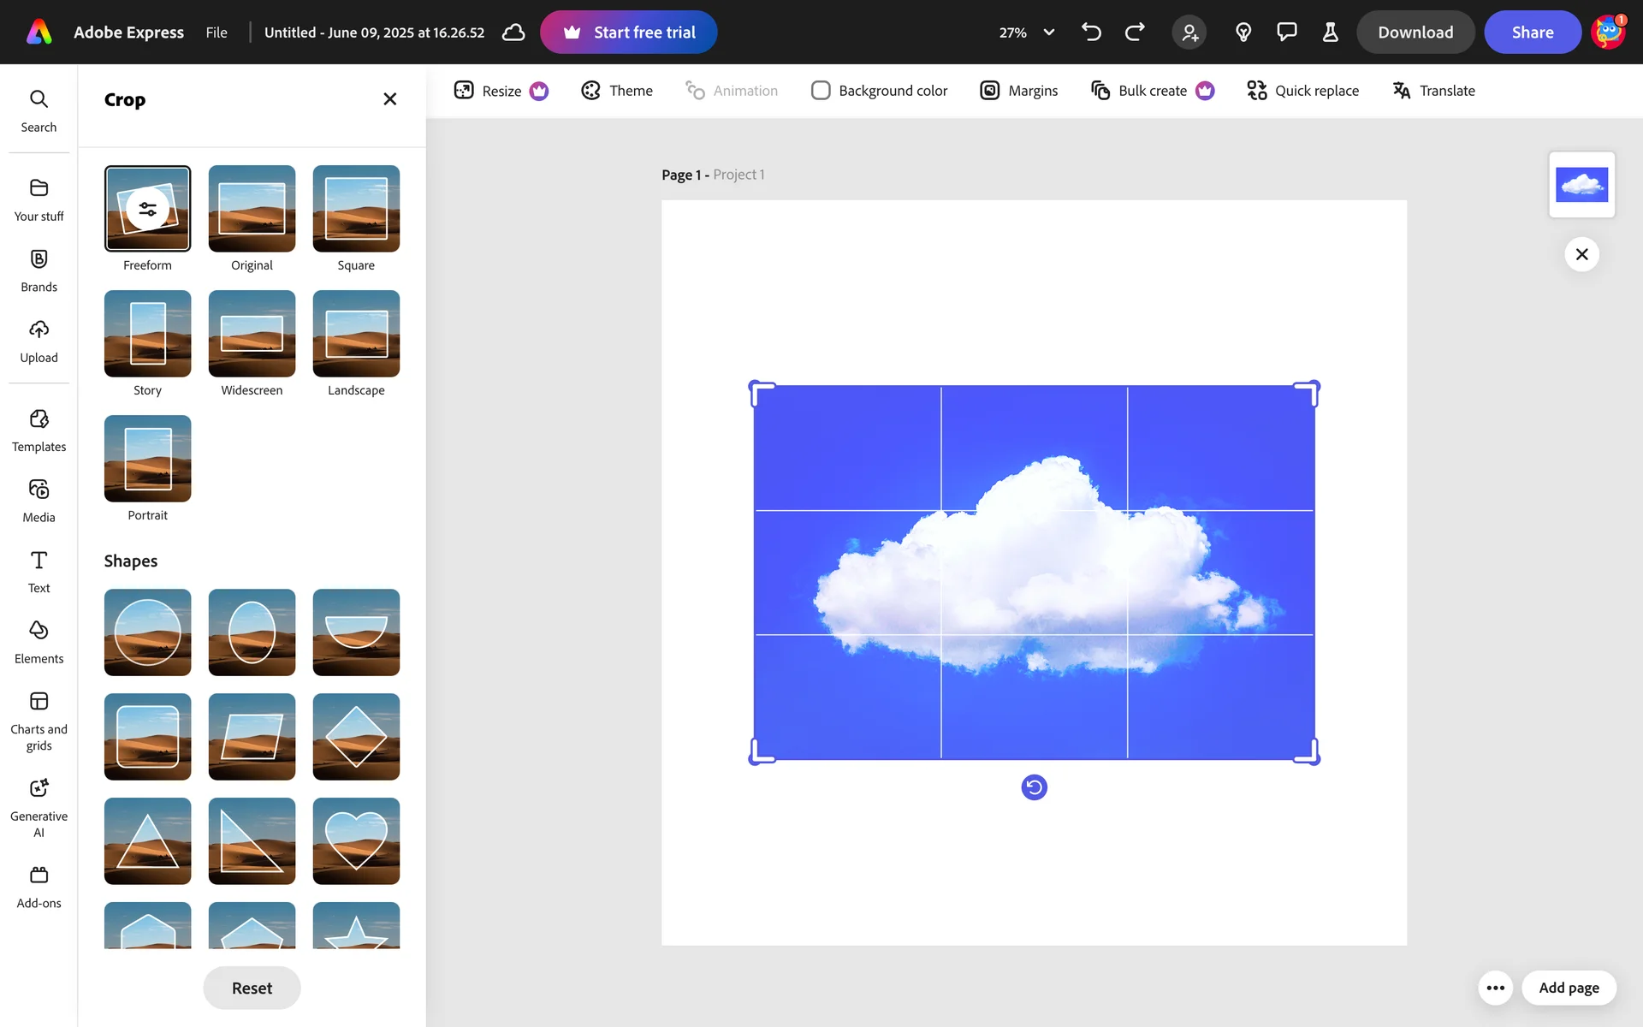Click the invite collaborator person icon
This screenshot has width=1643, height=1027.
pyautogui.click(x=1189, y=33)
